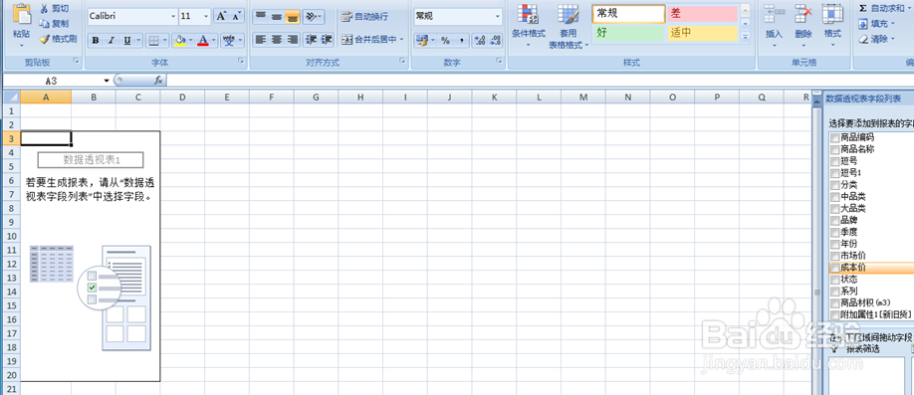Open the phonetic guide (文) tool

pyautogui.click(x=229, y=40)
